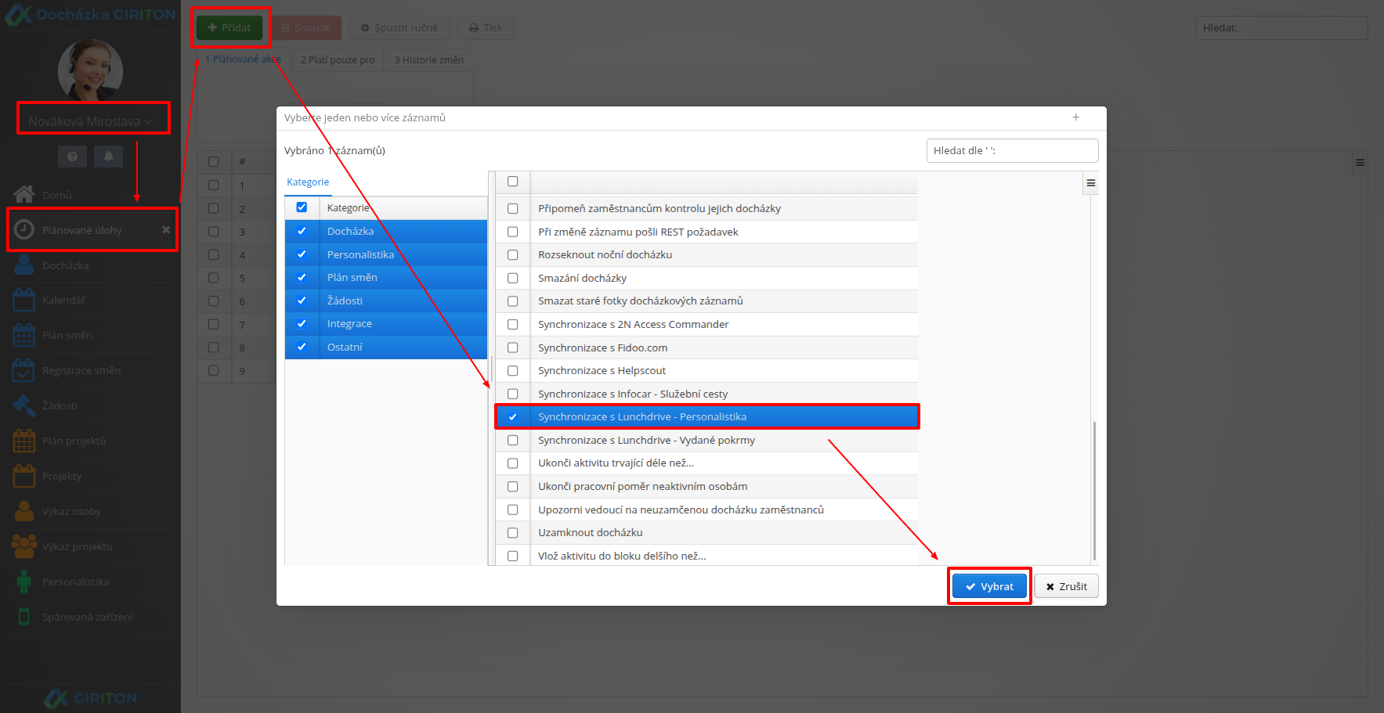Viewport: 1384px width, 713px height.
Task: Select Synchronizace s 2N Access Commander
Action: (x=706, y=324)
